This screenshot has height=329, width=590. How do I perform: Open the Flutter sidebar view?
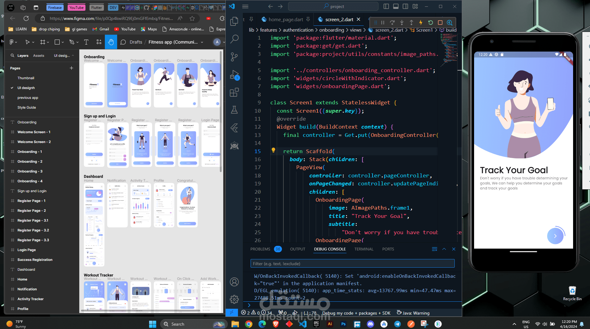(x=234, y=128)
